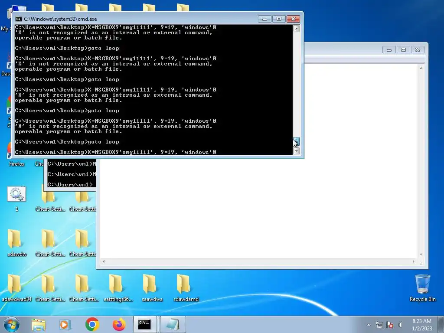Maximize the cmd.exe window
This screenshot has width=444, height=333.
point(279,19)
